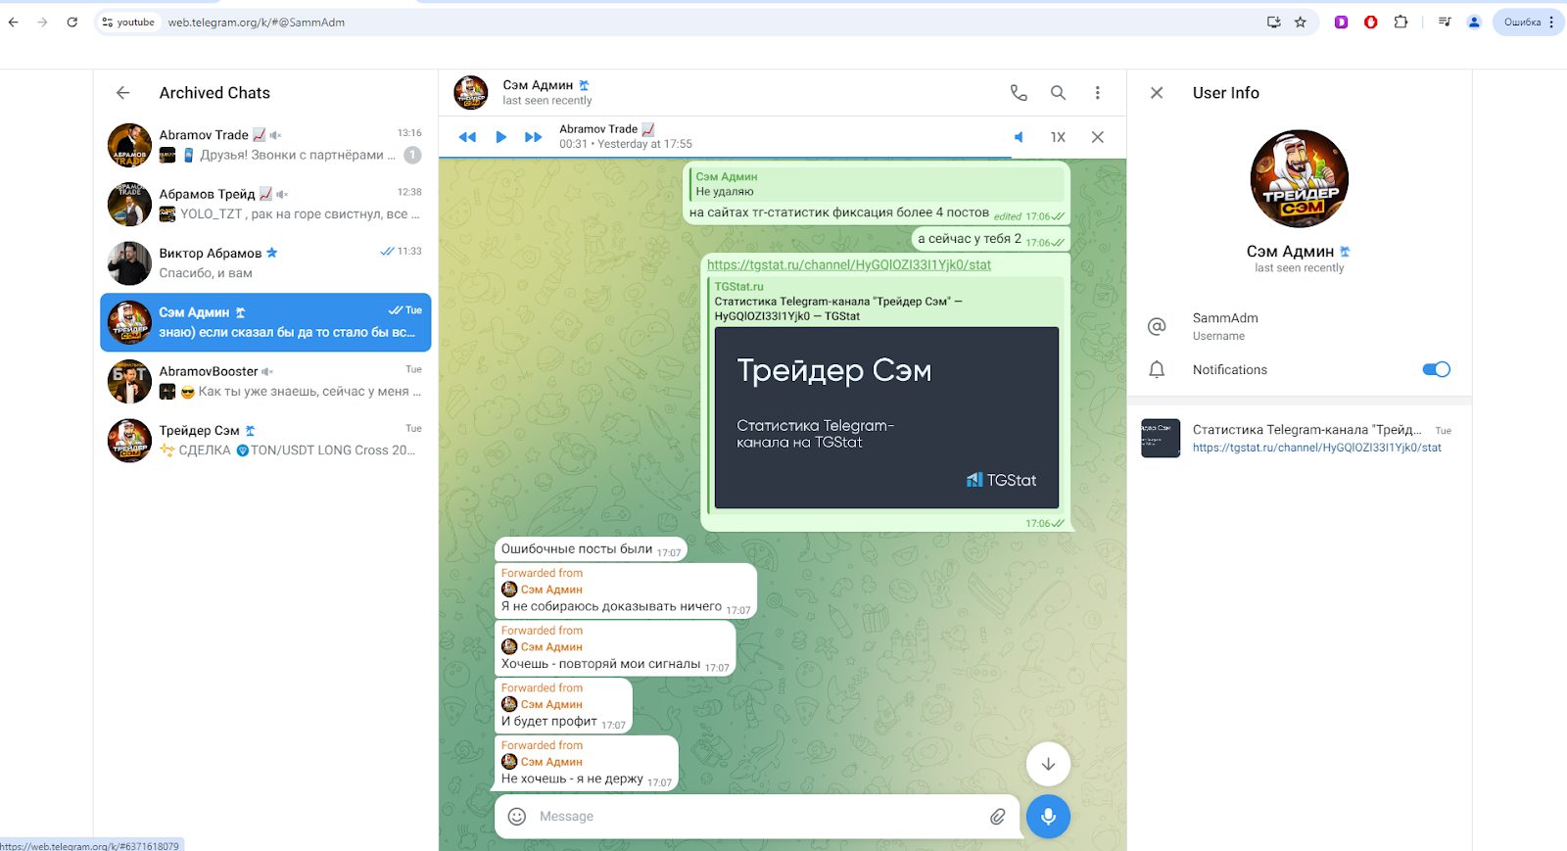Click shared link thumbnail in User Info
Screen dimensions: 1567x851
(1161, 439)
